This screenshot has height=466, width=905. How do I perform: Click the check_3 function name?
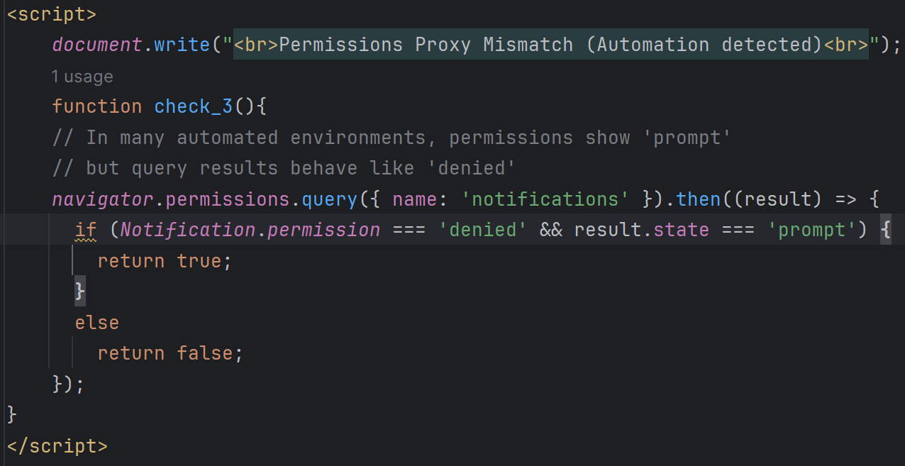pos(193,106)
